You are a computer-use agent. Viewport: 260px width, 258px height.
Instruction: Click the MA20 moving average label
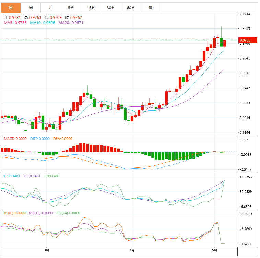point(71,23)
